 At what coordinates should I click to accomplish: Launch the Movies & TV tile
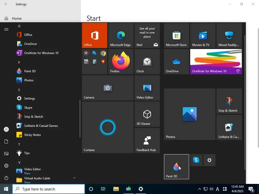(203, 35)
